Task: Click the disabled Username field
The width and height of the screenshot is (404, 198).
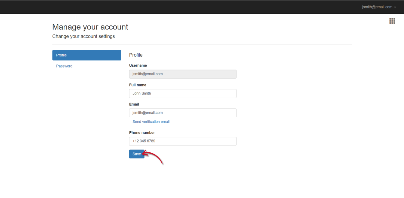Action: pyautogui.click(x=183, y=74)
